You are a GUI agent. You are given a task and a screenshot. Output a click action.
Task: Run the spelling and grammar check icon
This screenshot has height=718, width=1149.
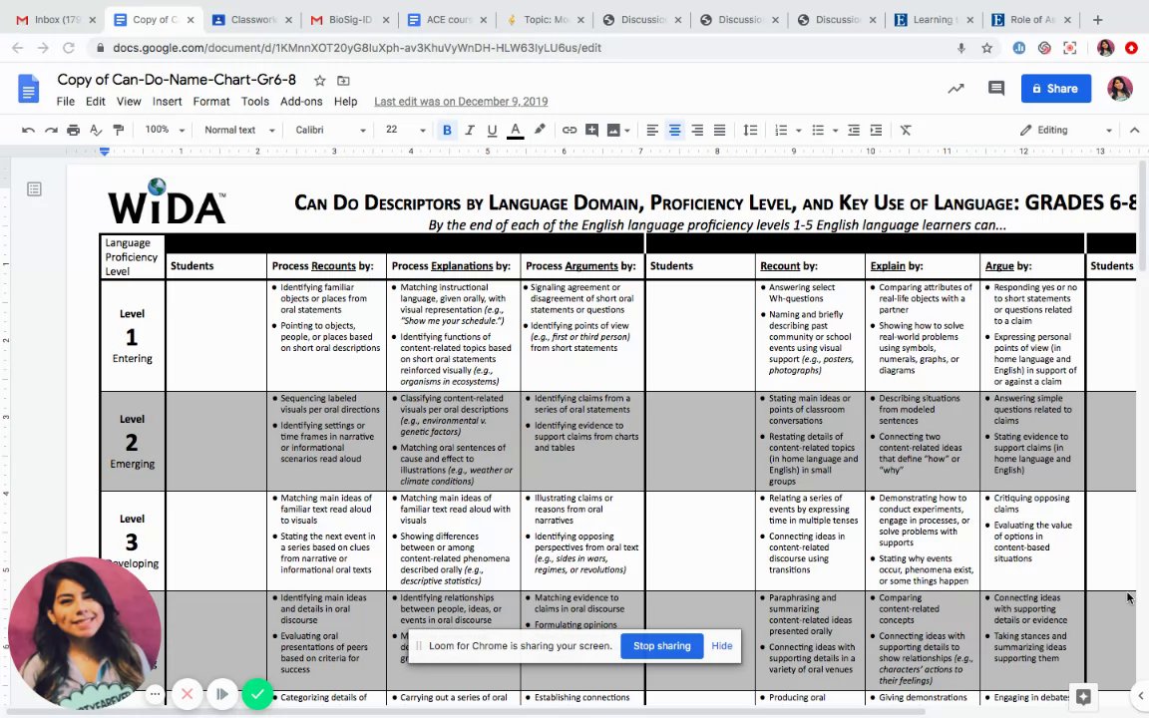click(96, 130)
